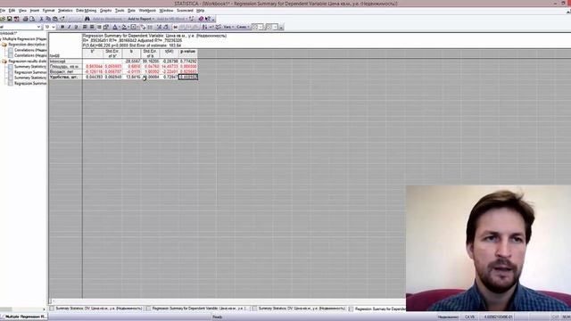Open the Edit menu
Viewport: 571px width, 321px height.
click(x=12, y=11)
